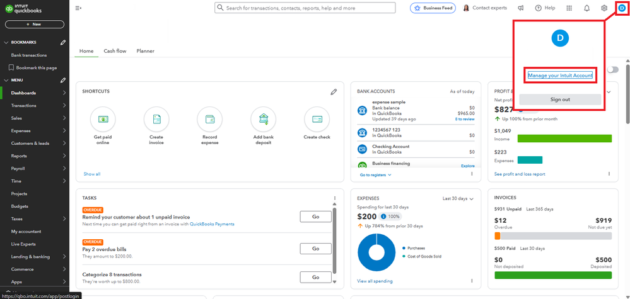Click the teal Expenses bar
Viewport: 630px width, 299px height.
[530, 160]
